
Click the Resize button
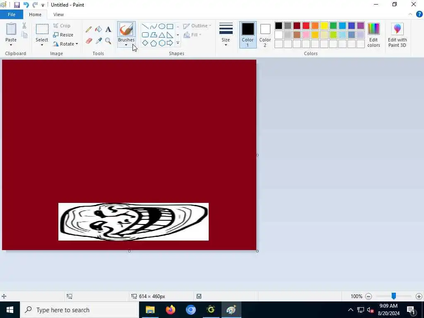[x=63, y=35]
